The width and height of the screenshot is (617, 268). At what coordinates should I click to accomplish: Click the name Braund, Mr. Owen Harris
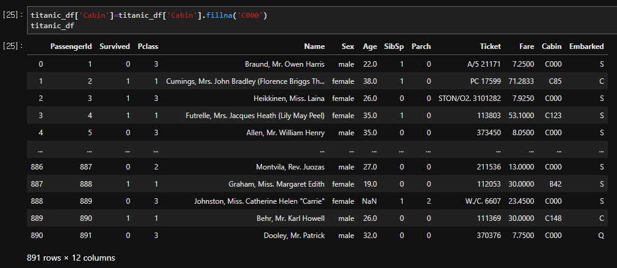[x=284, y=64]
